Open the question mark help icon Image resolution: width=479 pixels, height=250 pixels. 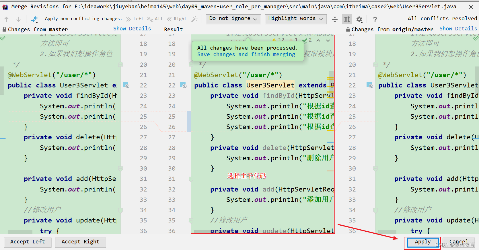pos(375,19)
